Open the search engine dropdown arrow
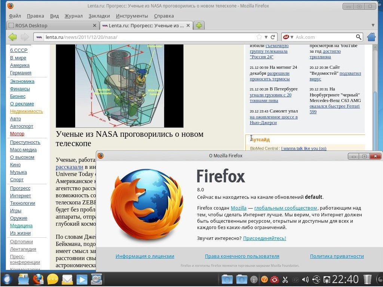The width and height of the screenshot is (383, 287). pyautogui.click(x=292, y=37)
